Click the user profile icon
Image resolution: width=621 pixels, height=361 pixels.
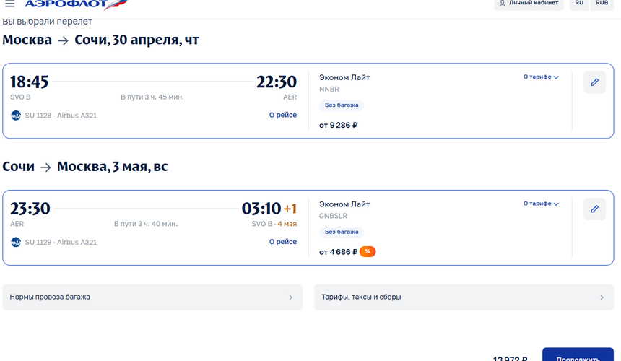tap(503, 4)
